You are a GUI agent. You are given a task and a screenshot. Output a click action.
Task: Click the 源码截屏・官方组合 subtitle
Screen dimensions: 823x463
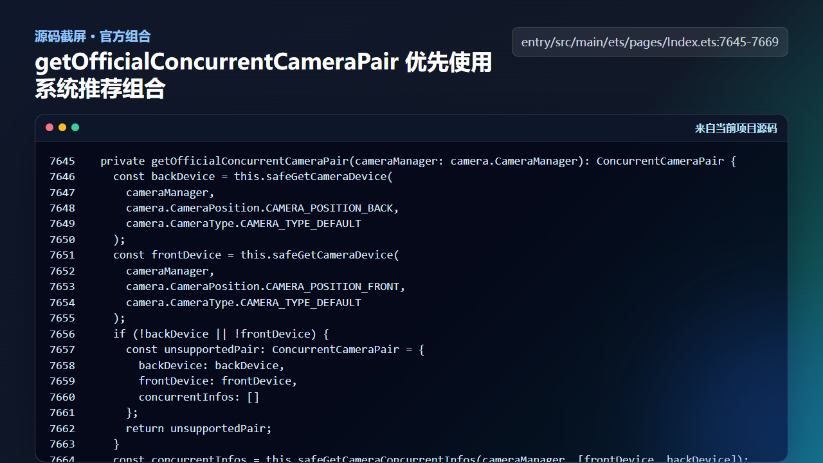tap(93, 36)
